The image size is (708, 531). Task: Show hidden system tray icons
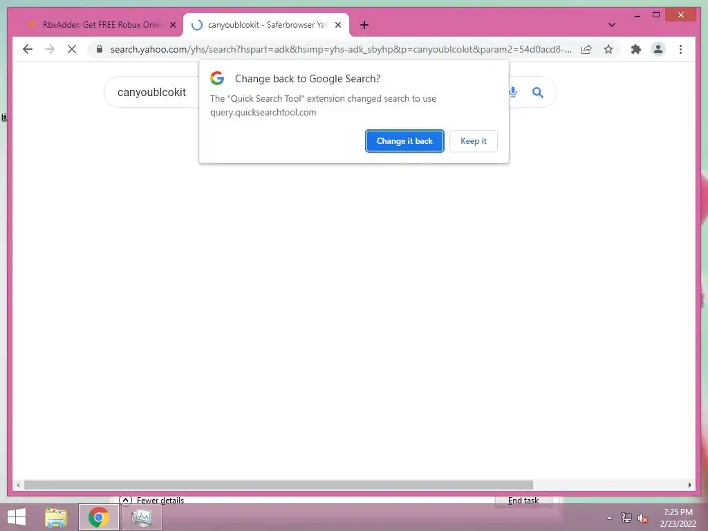tap(609, 518)
